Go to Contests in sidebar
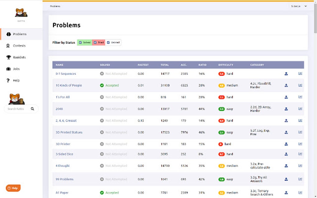This screenshot has width=317, height=198. point(19,46)
